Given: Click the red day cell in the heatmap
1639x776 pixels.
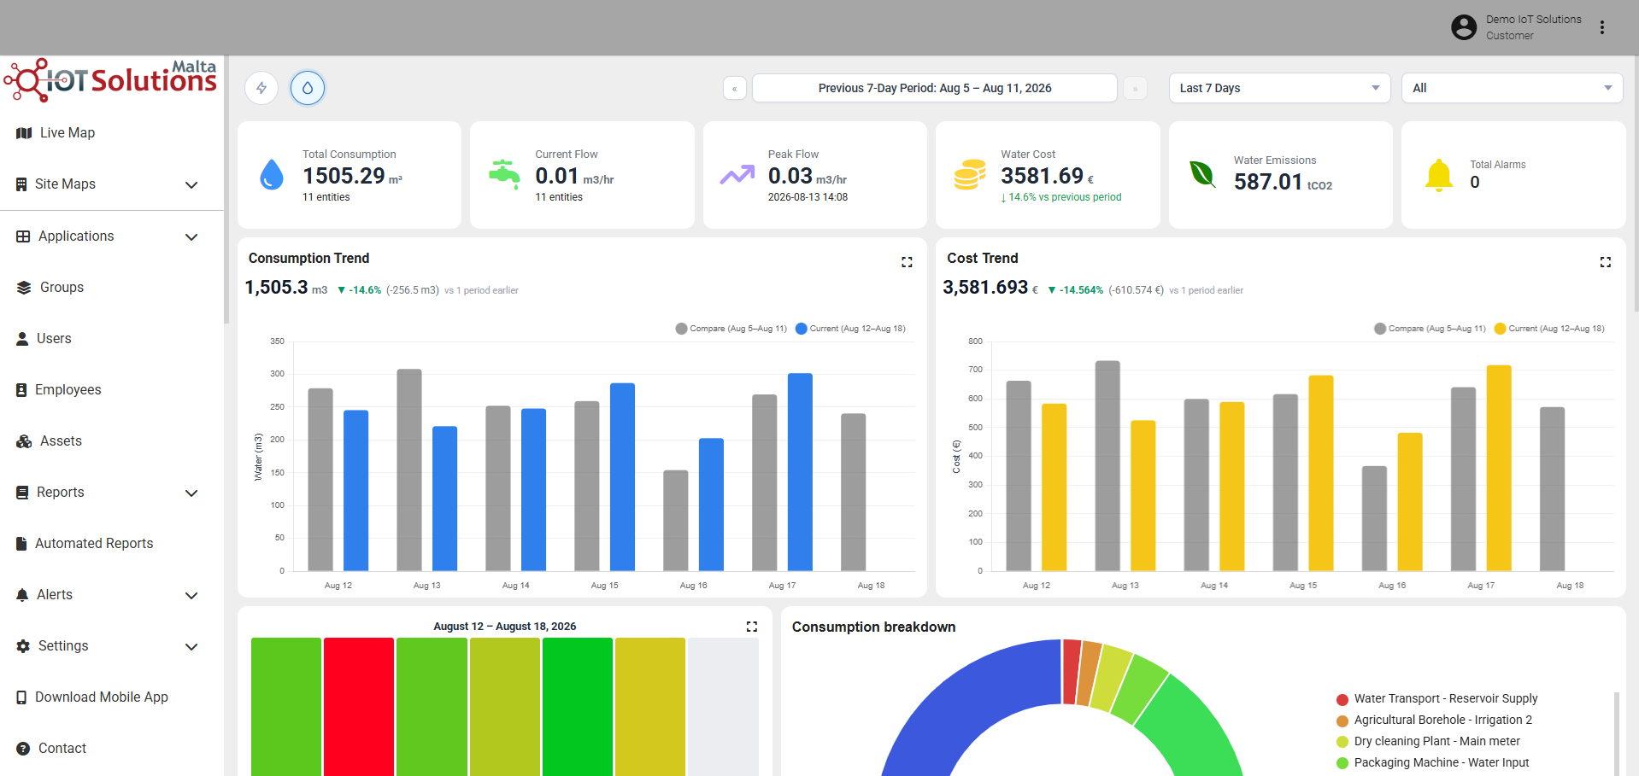Looking at the screenshot, I should coord(359,707).
